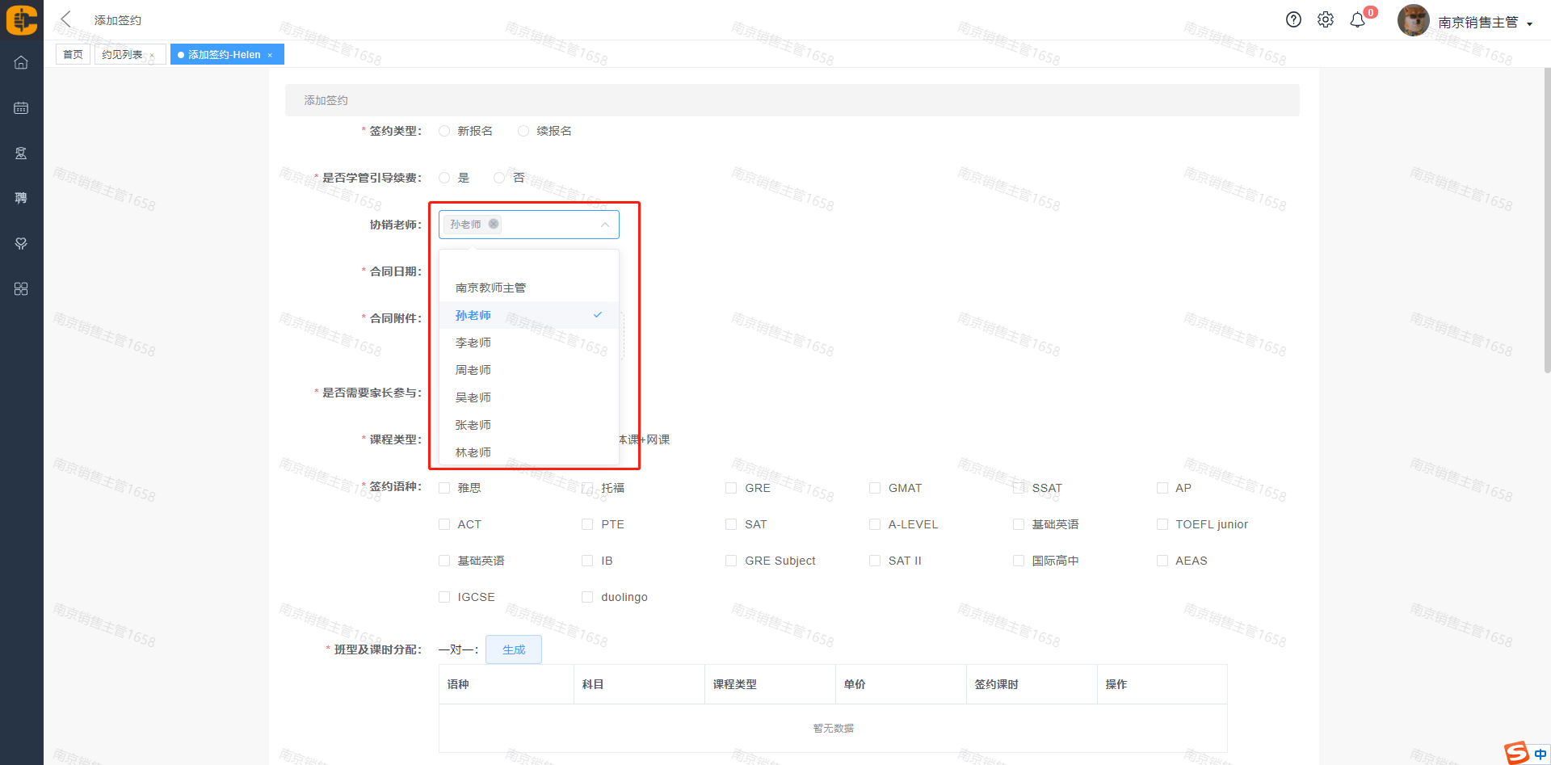Open the settings gear icon
This screenshot has width=1551, height=765.
coord(1326,20)
